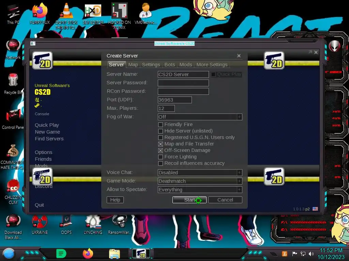Switch to the Server tab

[x=117, y=65]
